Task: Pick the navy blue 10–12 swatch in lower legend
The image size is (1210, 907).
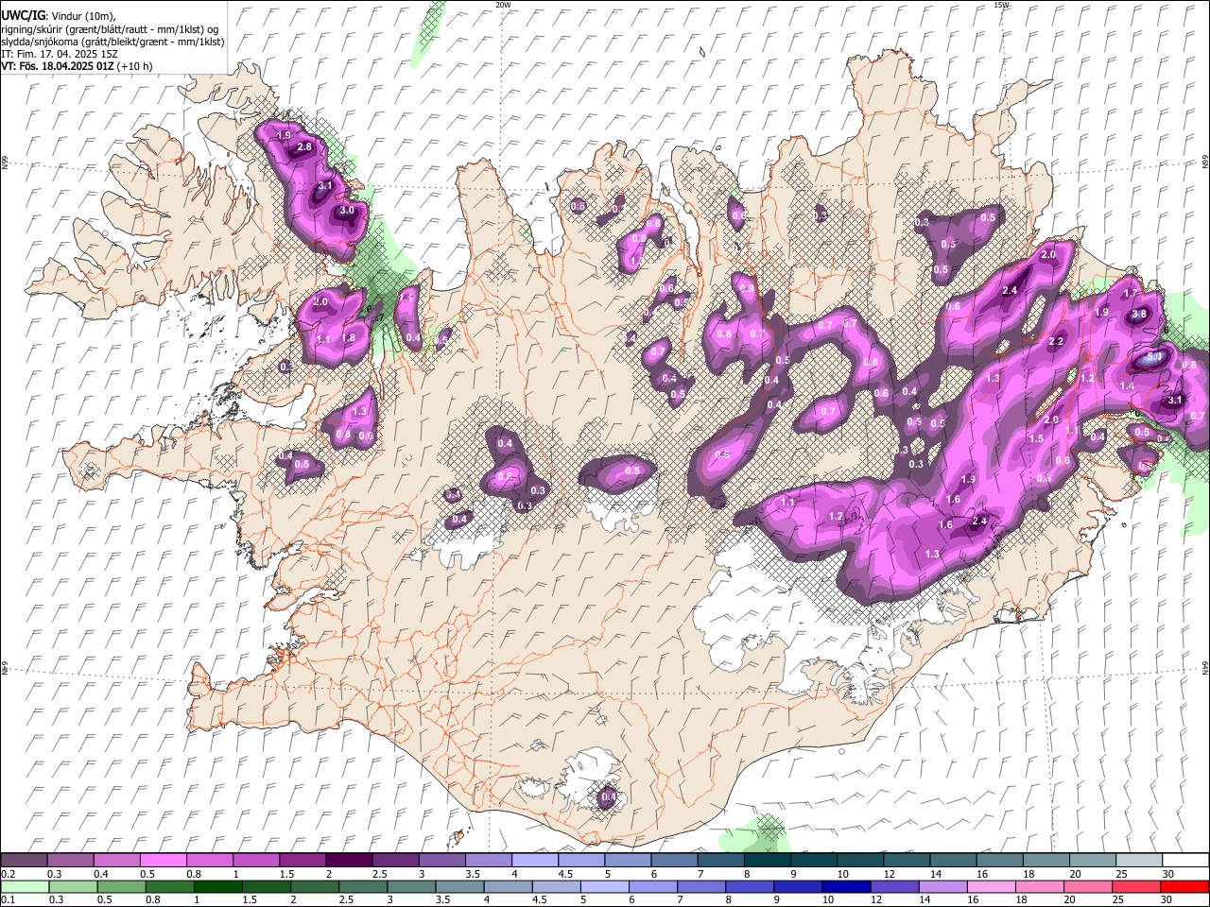Action: tap(845, 886)
